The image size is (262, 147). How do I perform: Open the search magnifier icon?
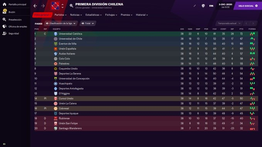(x=71, y=6)
